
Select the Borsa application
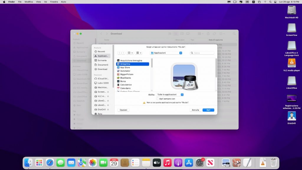pyautogui.click(x=123, y=81)
